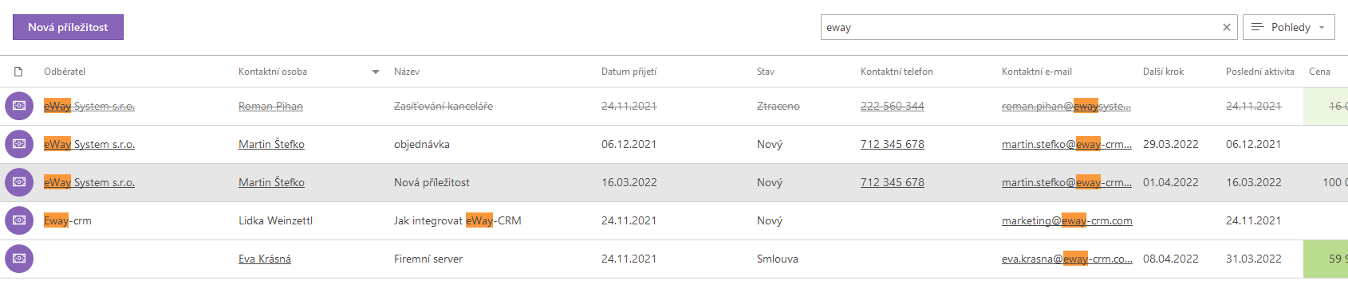Viewport: 1348px width, 296px height.
Task: Click the Odběratel column header
Action: pos(65,72)
